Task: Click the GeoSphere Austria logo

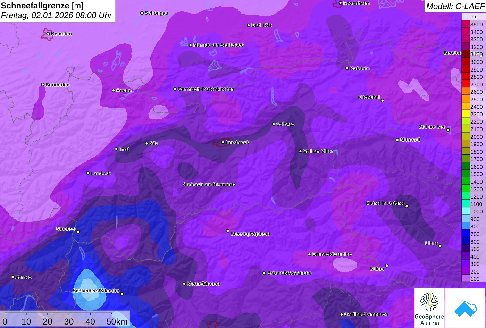Action: tap(429, 308)
